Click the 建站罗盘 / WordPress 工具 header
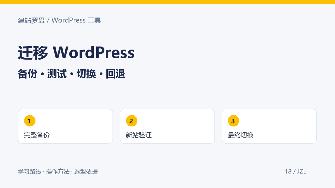The height and width of the screenshot is (188, 335). click(59, 20)
